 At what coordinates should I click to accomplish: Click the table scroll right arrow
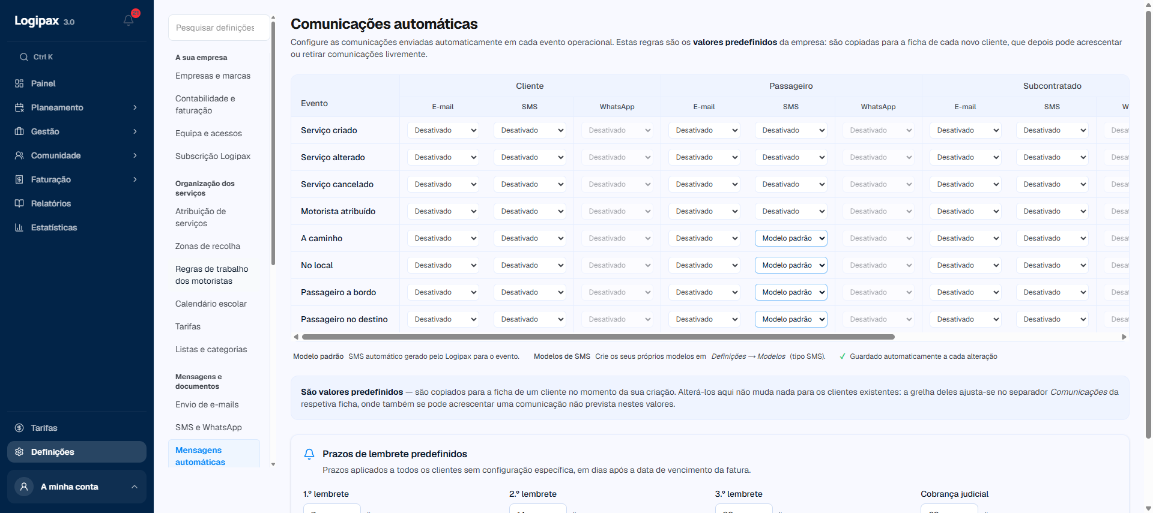pyautogui.click(x=1124, y=337)
